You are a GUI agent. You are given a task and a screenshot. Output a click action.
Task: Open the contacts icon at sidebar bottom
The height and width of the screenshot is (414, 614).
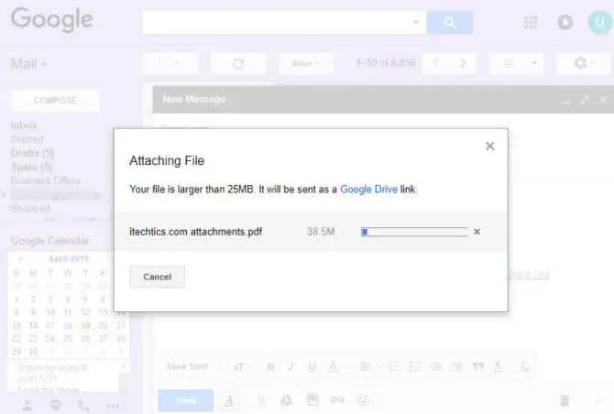click(x=27, y=406)
